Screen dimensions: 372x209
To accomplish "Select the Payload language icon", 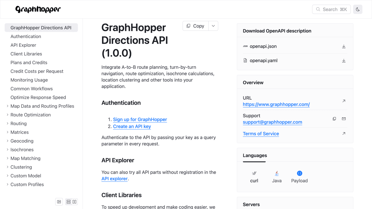I will point(299,173).
